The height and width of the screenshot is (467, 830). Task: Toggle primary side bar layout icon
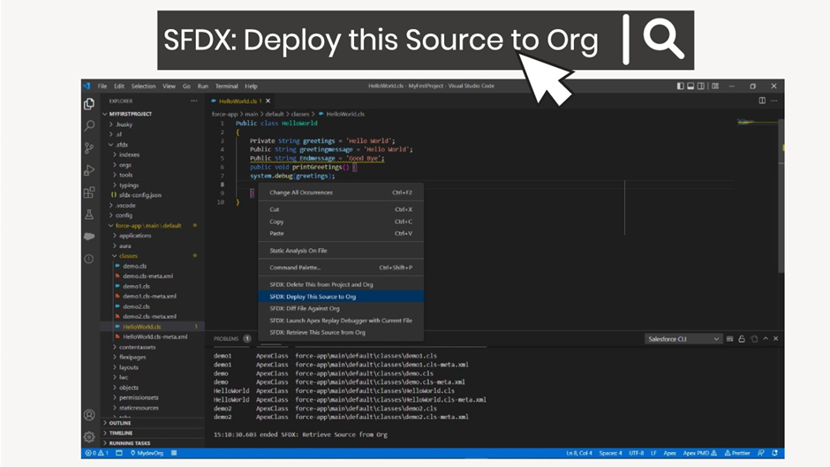point(680,86)
